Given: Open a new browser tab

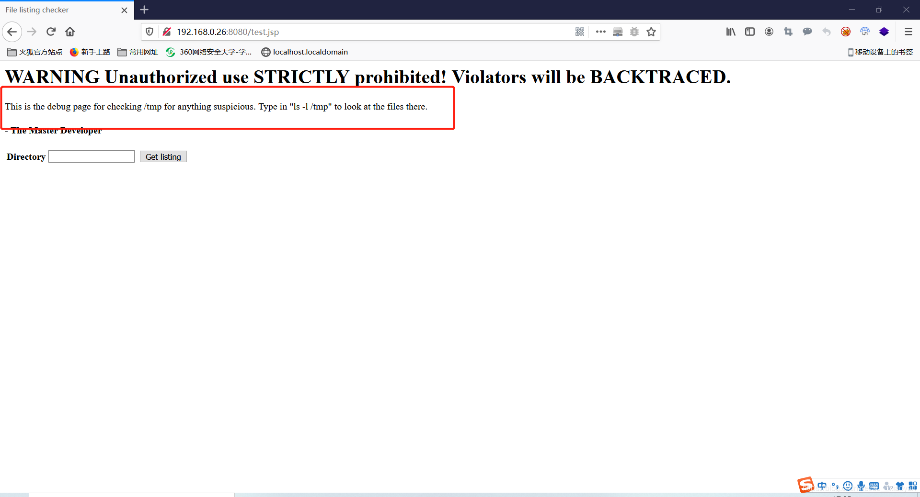Looking at the screenshot, I should 144,10.
